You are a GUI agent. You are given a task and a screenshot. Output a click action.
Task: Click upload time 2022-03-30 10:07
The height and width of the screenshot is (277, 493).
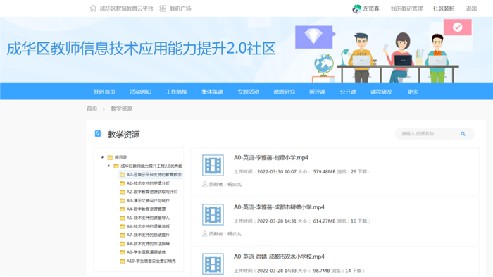(x=277, y=171)
